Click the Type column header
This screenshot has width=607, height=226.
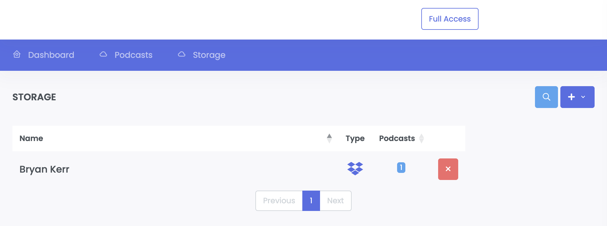355,138
